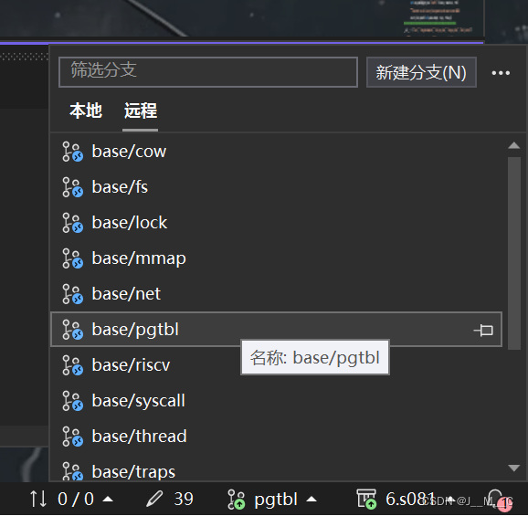Click the repository icon for 6.s081
The height and width of the screenshot is (516, 528).
(x=366, y=499)
